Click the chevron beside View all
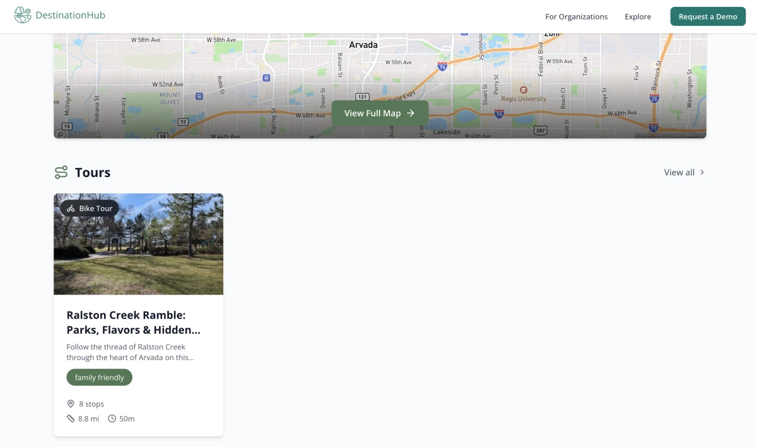Screen dimensions: 757x447 point(702,173)
